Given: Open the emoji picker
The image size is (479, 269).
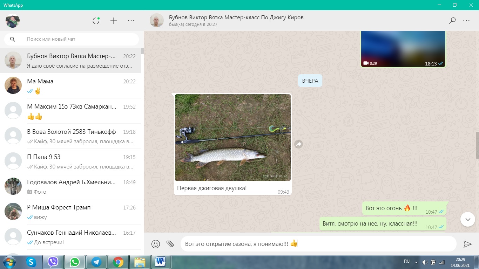Looking at the screenshot, I should point(156,244).
